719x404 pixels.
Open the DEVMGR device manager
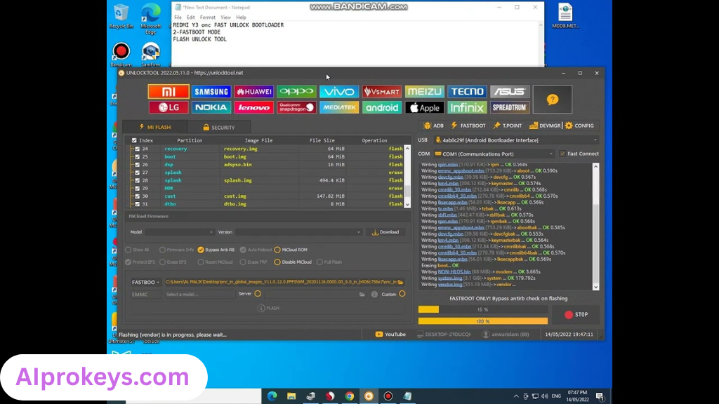[545, 126]
